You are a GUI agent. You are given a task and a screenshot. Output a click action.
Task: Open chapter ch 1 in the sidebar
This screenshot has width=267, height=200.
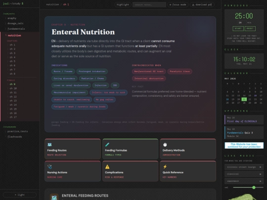point(12,45)
